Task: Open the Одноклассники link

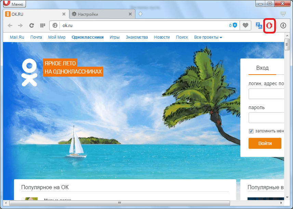Action: [88, 37]
